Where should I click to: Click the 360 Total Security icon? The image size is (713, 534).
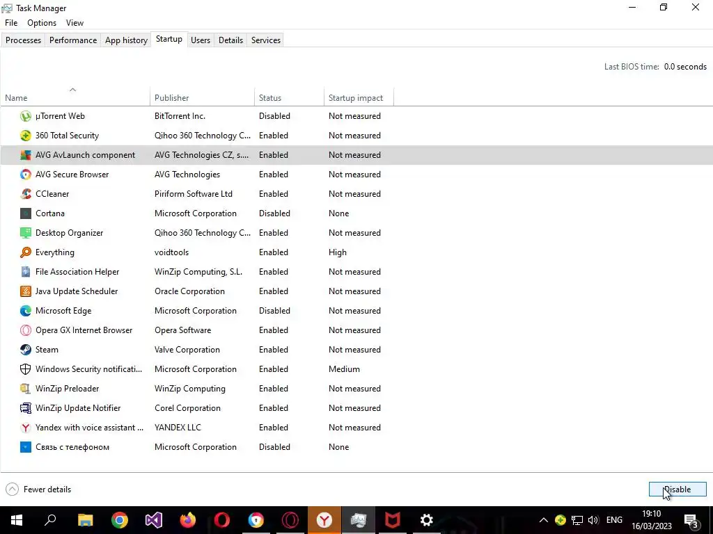click(26, 136)
